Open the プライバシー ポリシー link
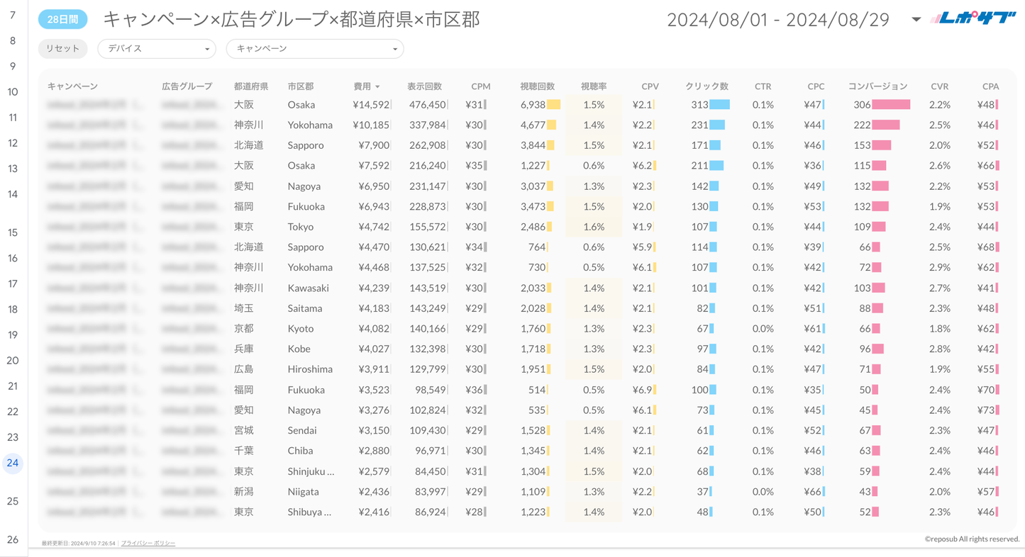Screen dimensions: 1025x557 148,543
